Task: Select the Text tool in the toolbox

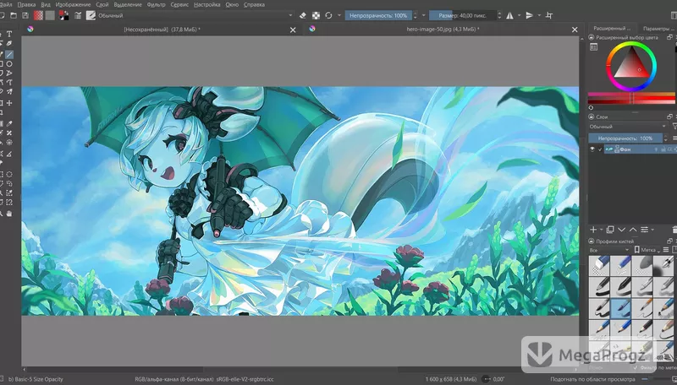Action: [9, 34]
